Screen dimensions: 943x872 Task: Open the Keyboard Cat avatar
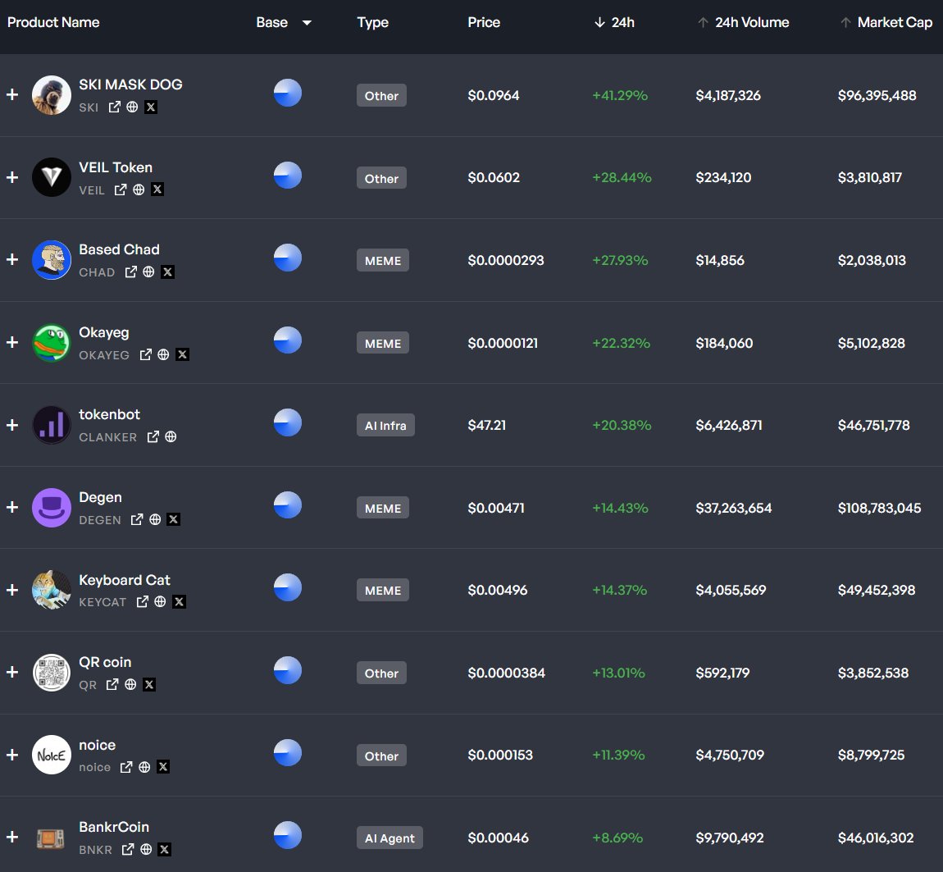pyautogui.click(x=52, y=590)
